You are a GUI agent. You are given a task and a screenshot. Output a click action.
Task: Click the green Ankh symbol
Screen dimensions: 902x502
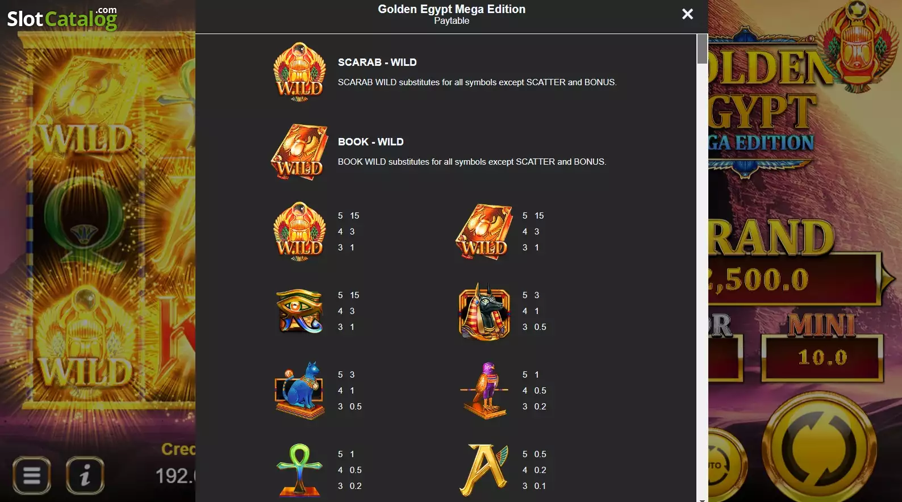299,470
